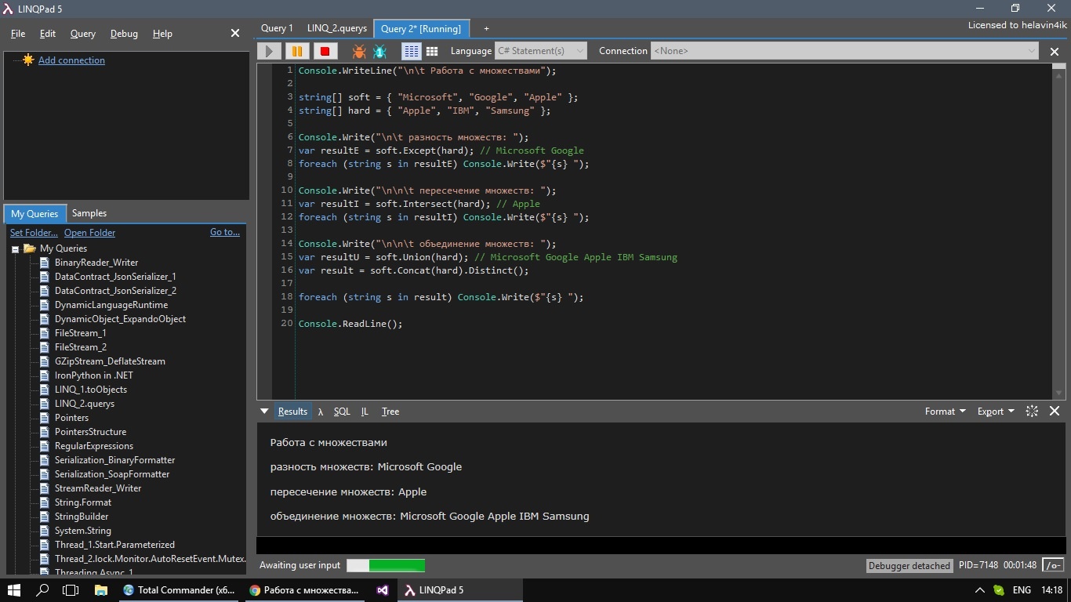
Task: Open BinaryReader_Writer query
Action: [96, 263]
